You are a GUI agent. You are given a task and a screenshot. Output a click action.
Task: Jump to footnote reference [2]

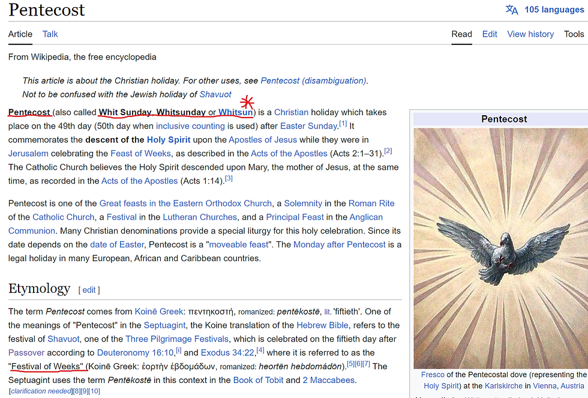388,151
